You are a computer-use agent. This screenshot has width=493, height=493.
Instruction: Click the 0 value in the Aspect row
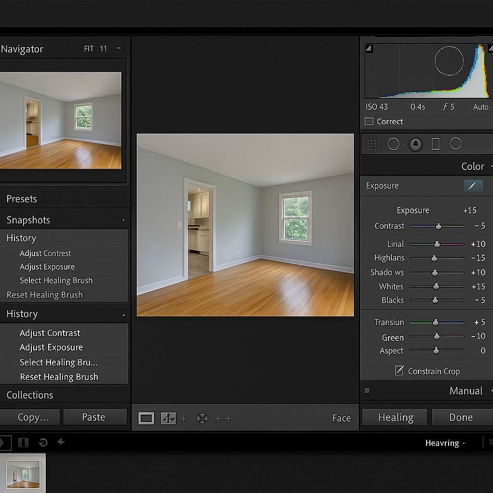pos(483,350)
